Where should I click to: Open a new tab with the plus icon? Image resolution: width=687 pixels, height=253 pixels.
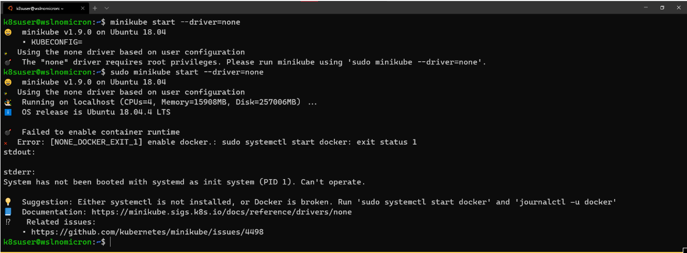[95, 8]
